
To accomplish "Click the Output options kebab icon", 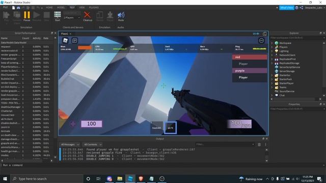I will click(265, 144).
